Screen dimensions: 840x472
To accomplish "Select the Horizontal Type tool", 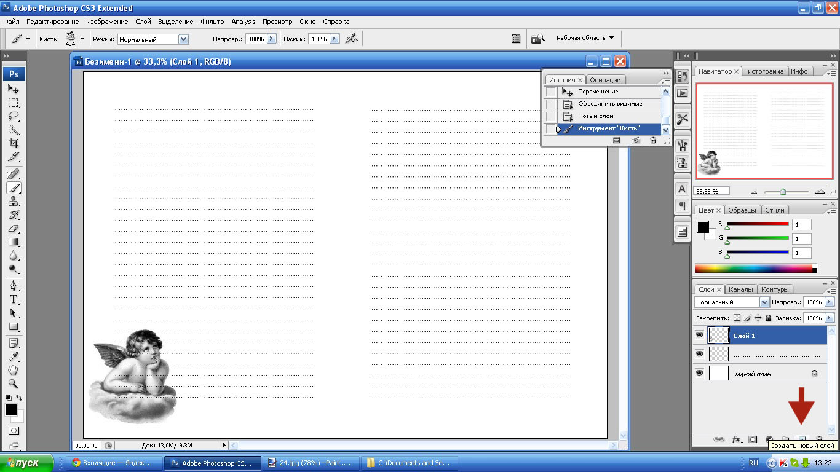I will [14, 299].
